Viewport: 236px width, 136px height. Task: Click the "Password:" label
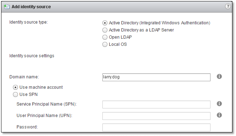point(27,127)
